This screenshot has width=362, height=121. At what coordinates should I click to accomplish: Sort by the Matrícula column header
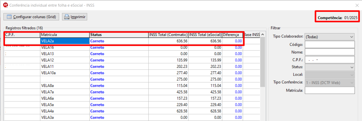[x=65, y=35]
